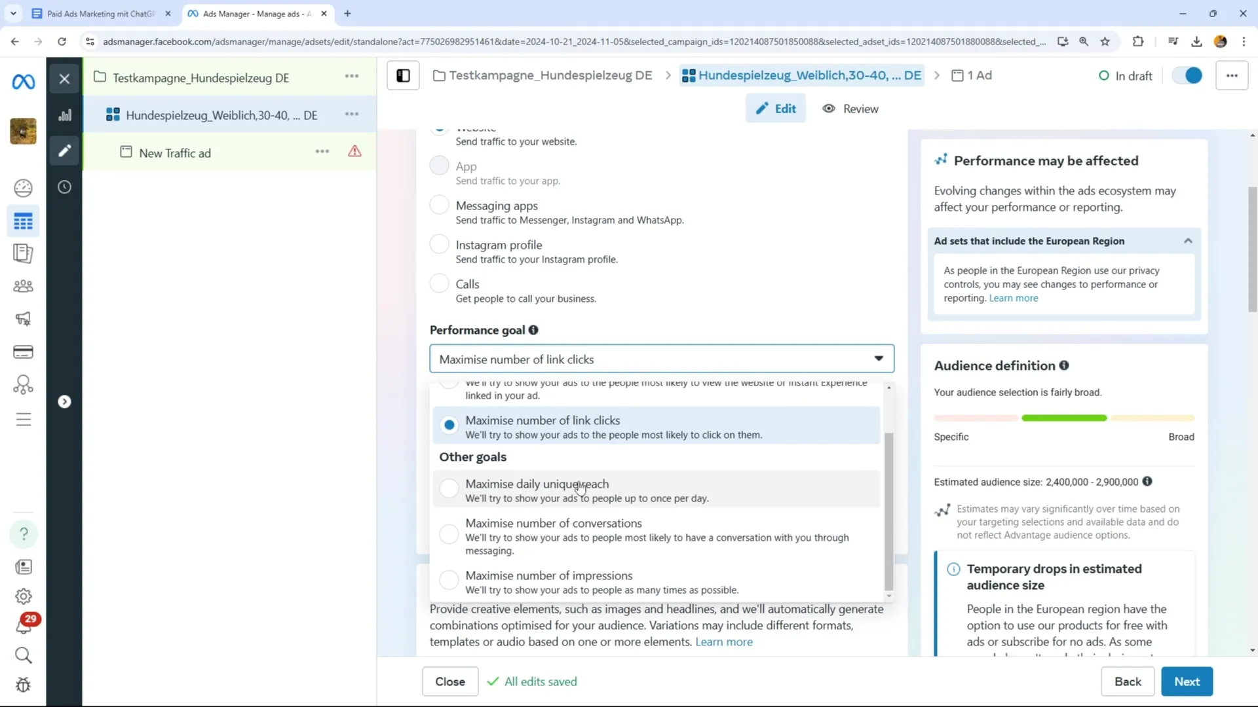1258x707 pixels.
Task: Open options for New Traffic ad row
Action: point(322,152)
